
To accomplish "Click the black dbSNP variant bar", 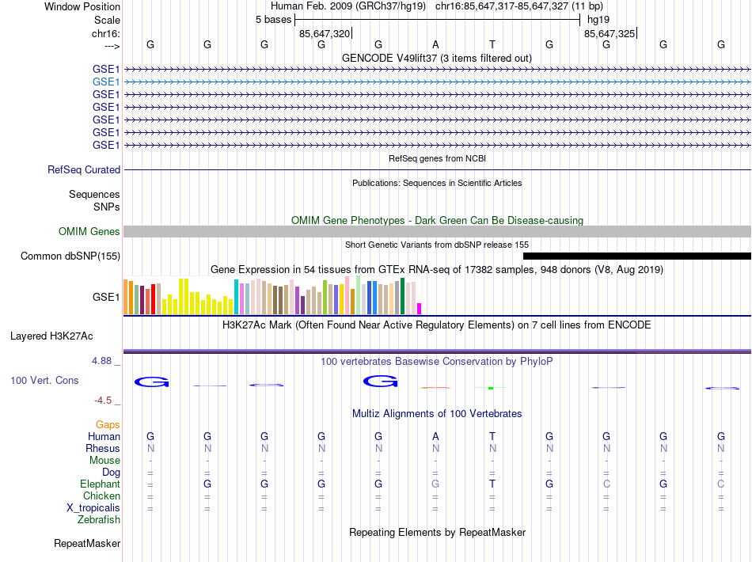I will [x=637, y=256].
